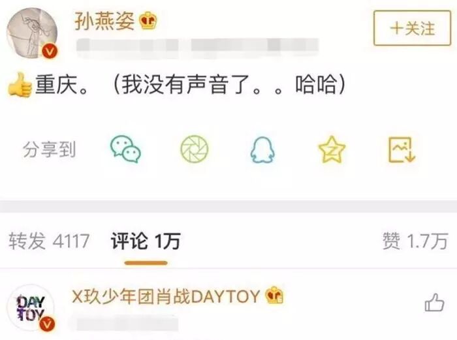
Task: Share post to WeChat
Action: (x=125, y=149)
